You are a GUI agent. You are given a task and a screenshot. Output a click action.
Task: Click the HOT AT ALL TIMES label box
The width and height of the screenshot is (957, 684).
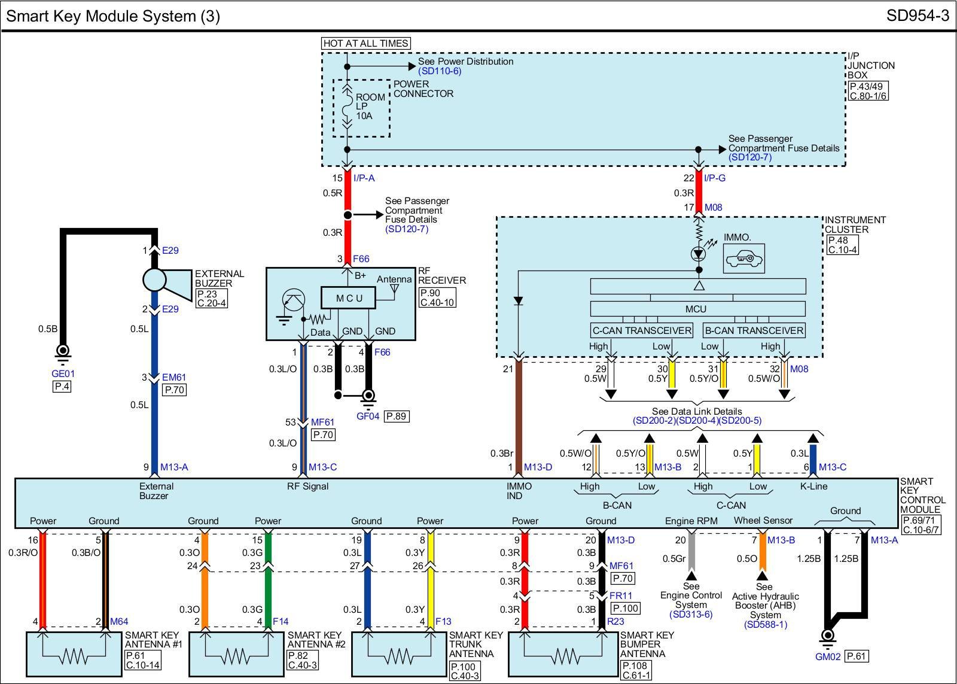pos(365,43)
